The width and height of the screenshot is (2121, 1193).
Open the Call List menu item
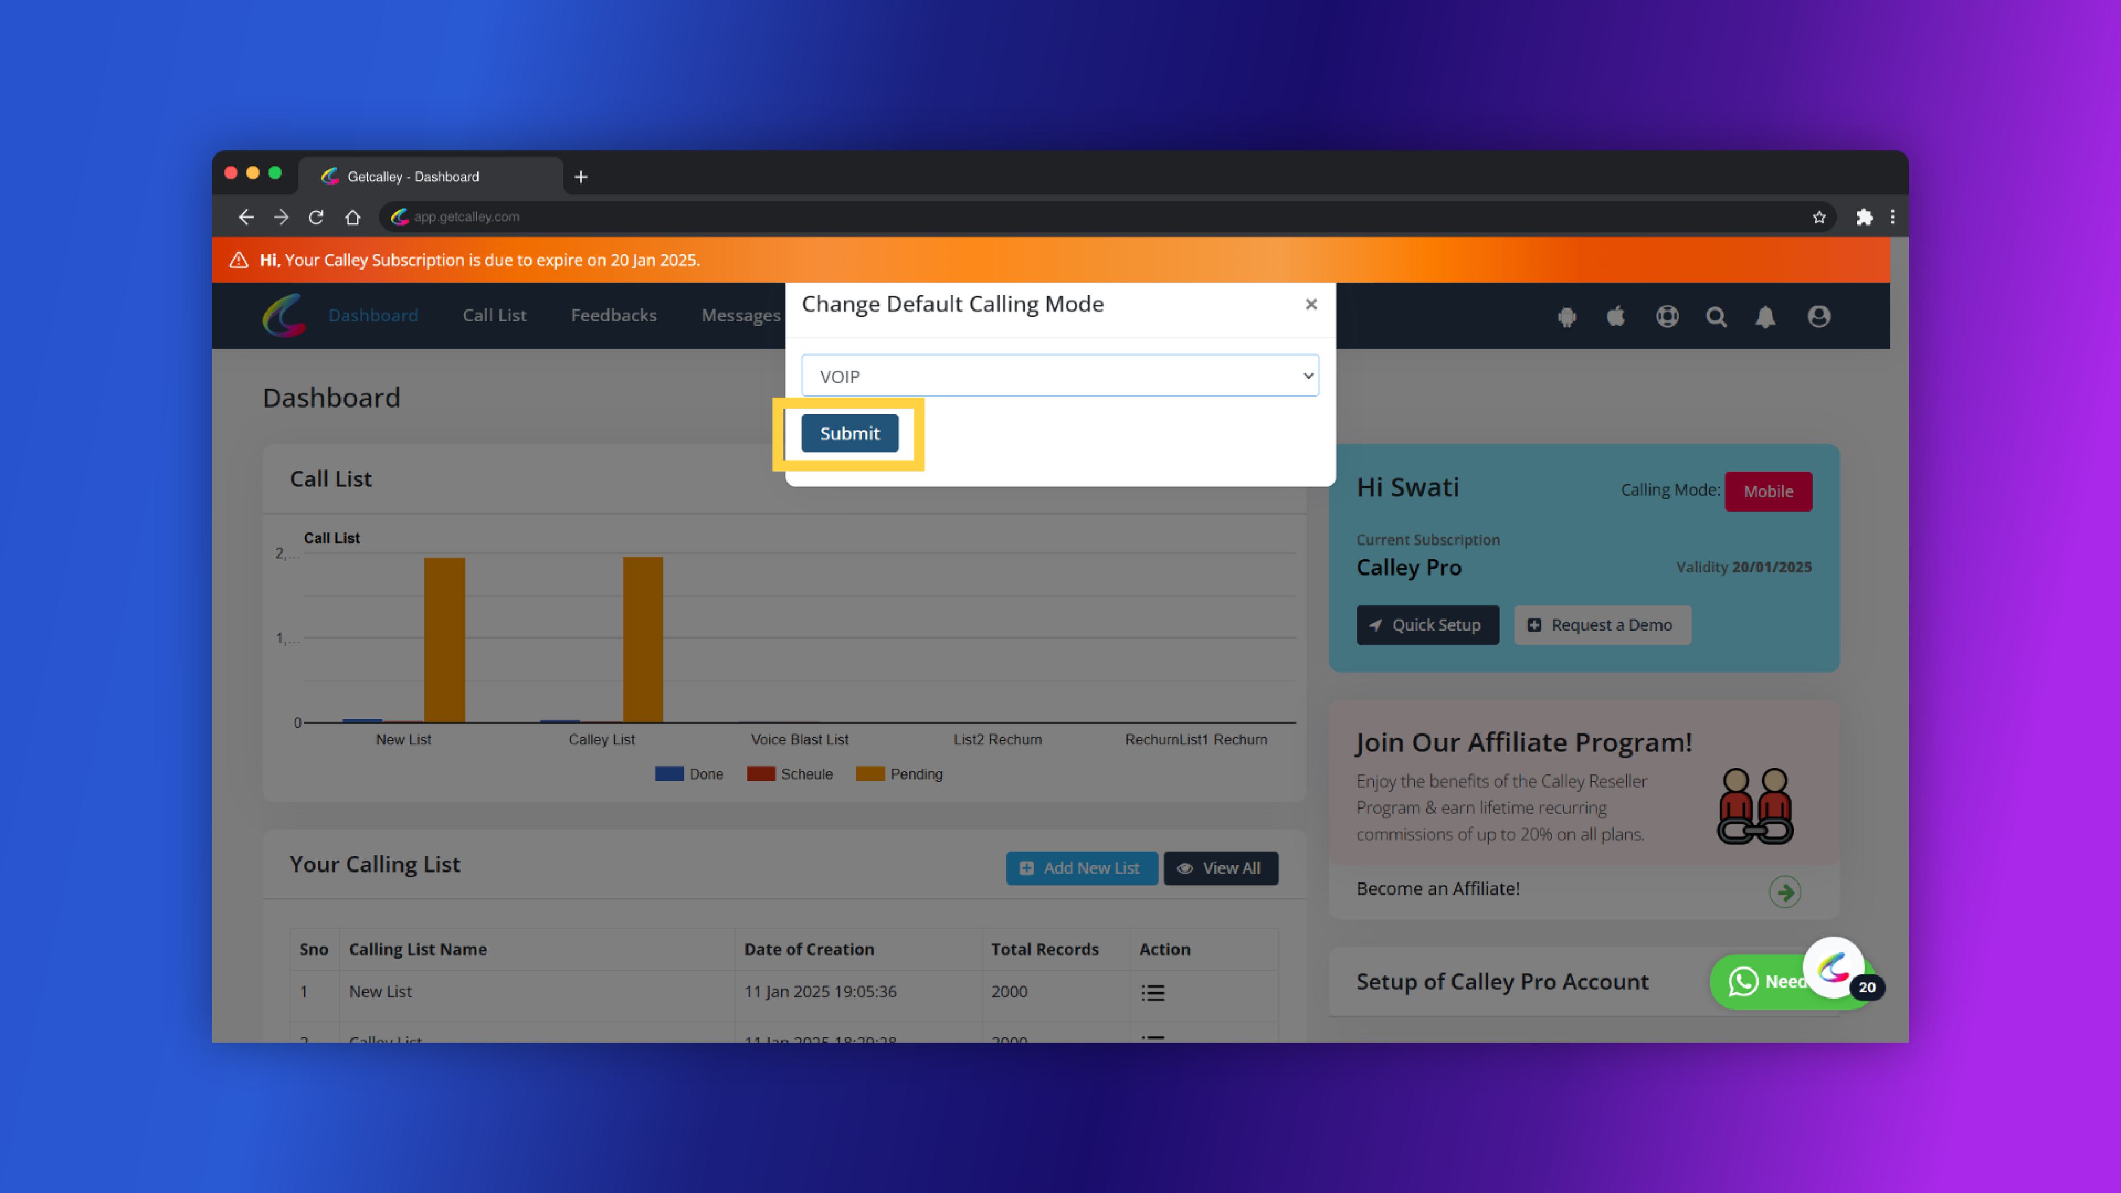[x=494, y=315]
